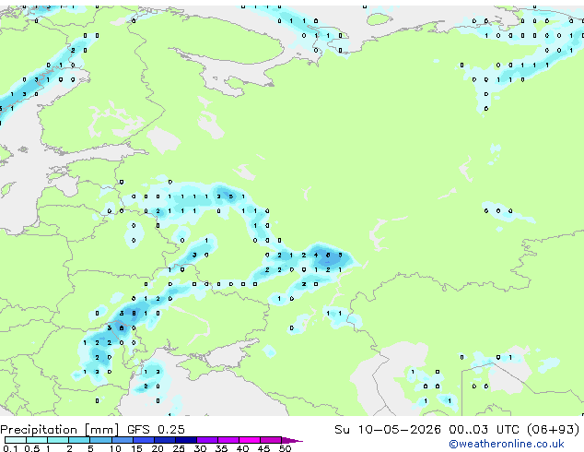Click the 15–20 mm legend color swatch
The image size is (584, 452).
(x=144, y=440)
